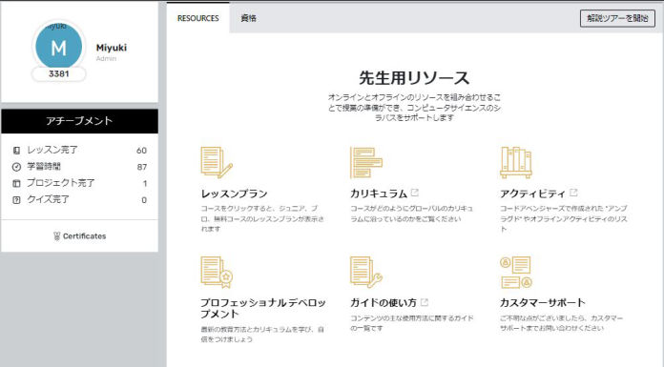Open the プロフェッショナルデベロップメント heading link
The height and width of the screenshot is (367, 664).
pos(263,308)
